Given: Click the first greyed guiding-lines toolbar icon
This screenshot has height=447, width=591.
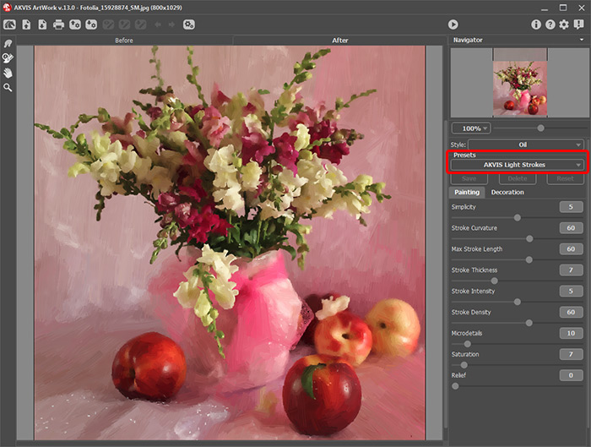Looking at the screenshot, I should (x=108, y=25).
